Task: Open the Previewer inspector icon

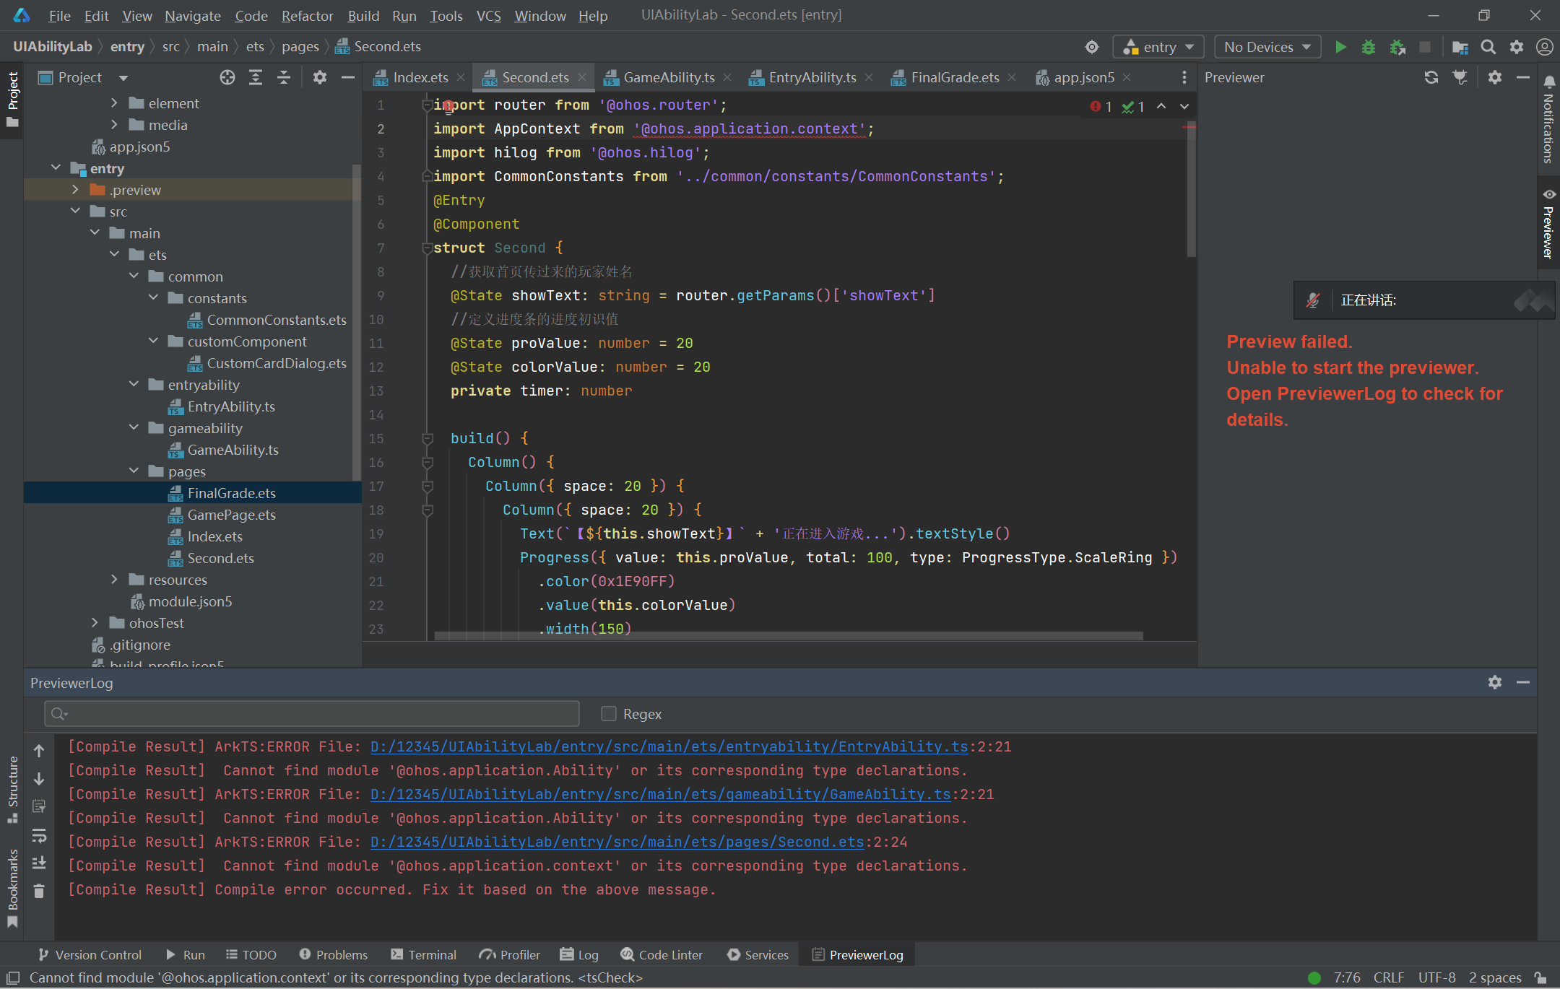Action: click(x=1460, y=77)
